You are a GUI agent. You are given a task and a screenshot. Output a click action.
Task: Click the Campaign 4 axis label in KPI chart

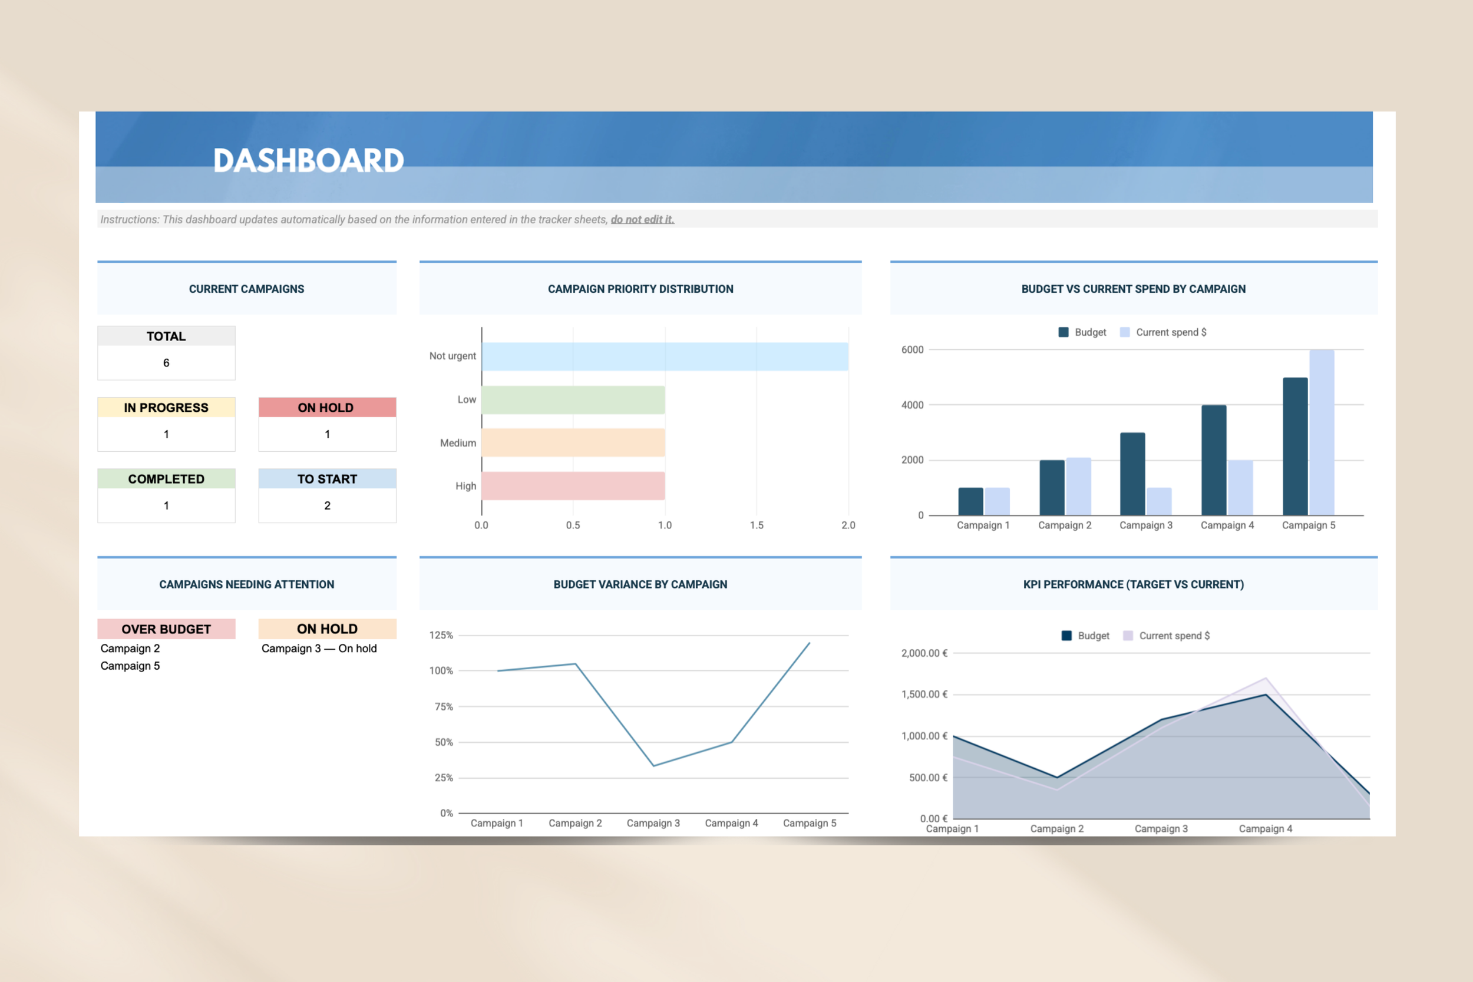tap(1266, 829)
